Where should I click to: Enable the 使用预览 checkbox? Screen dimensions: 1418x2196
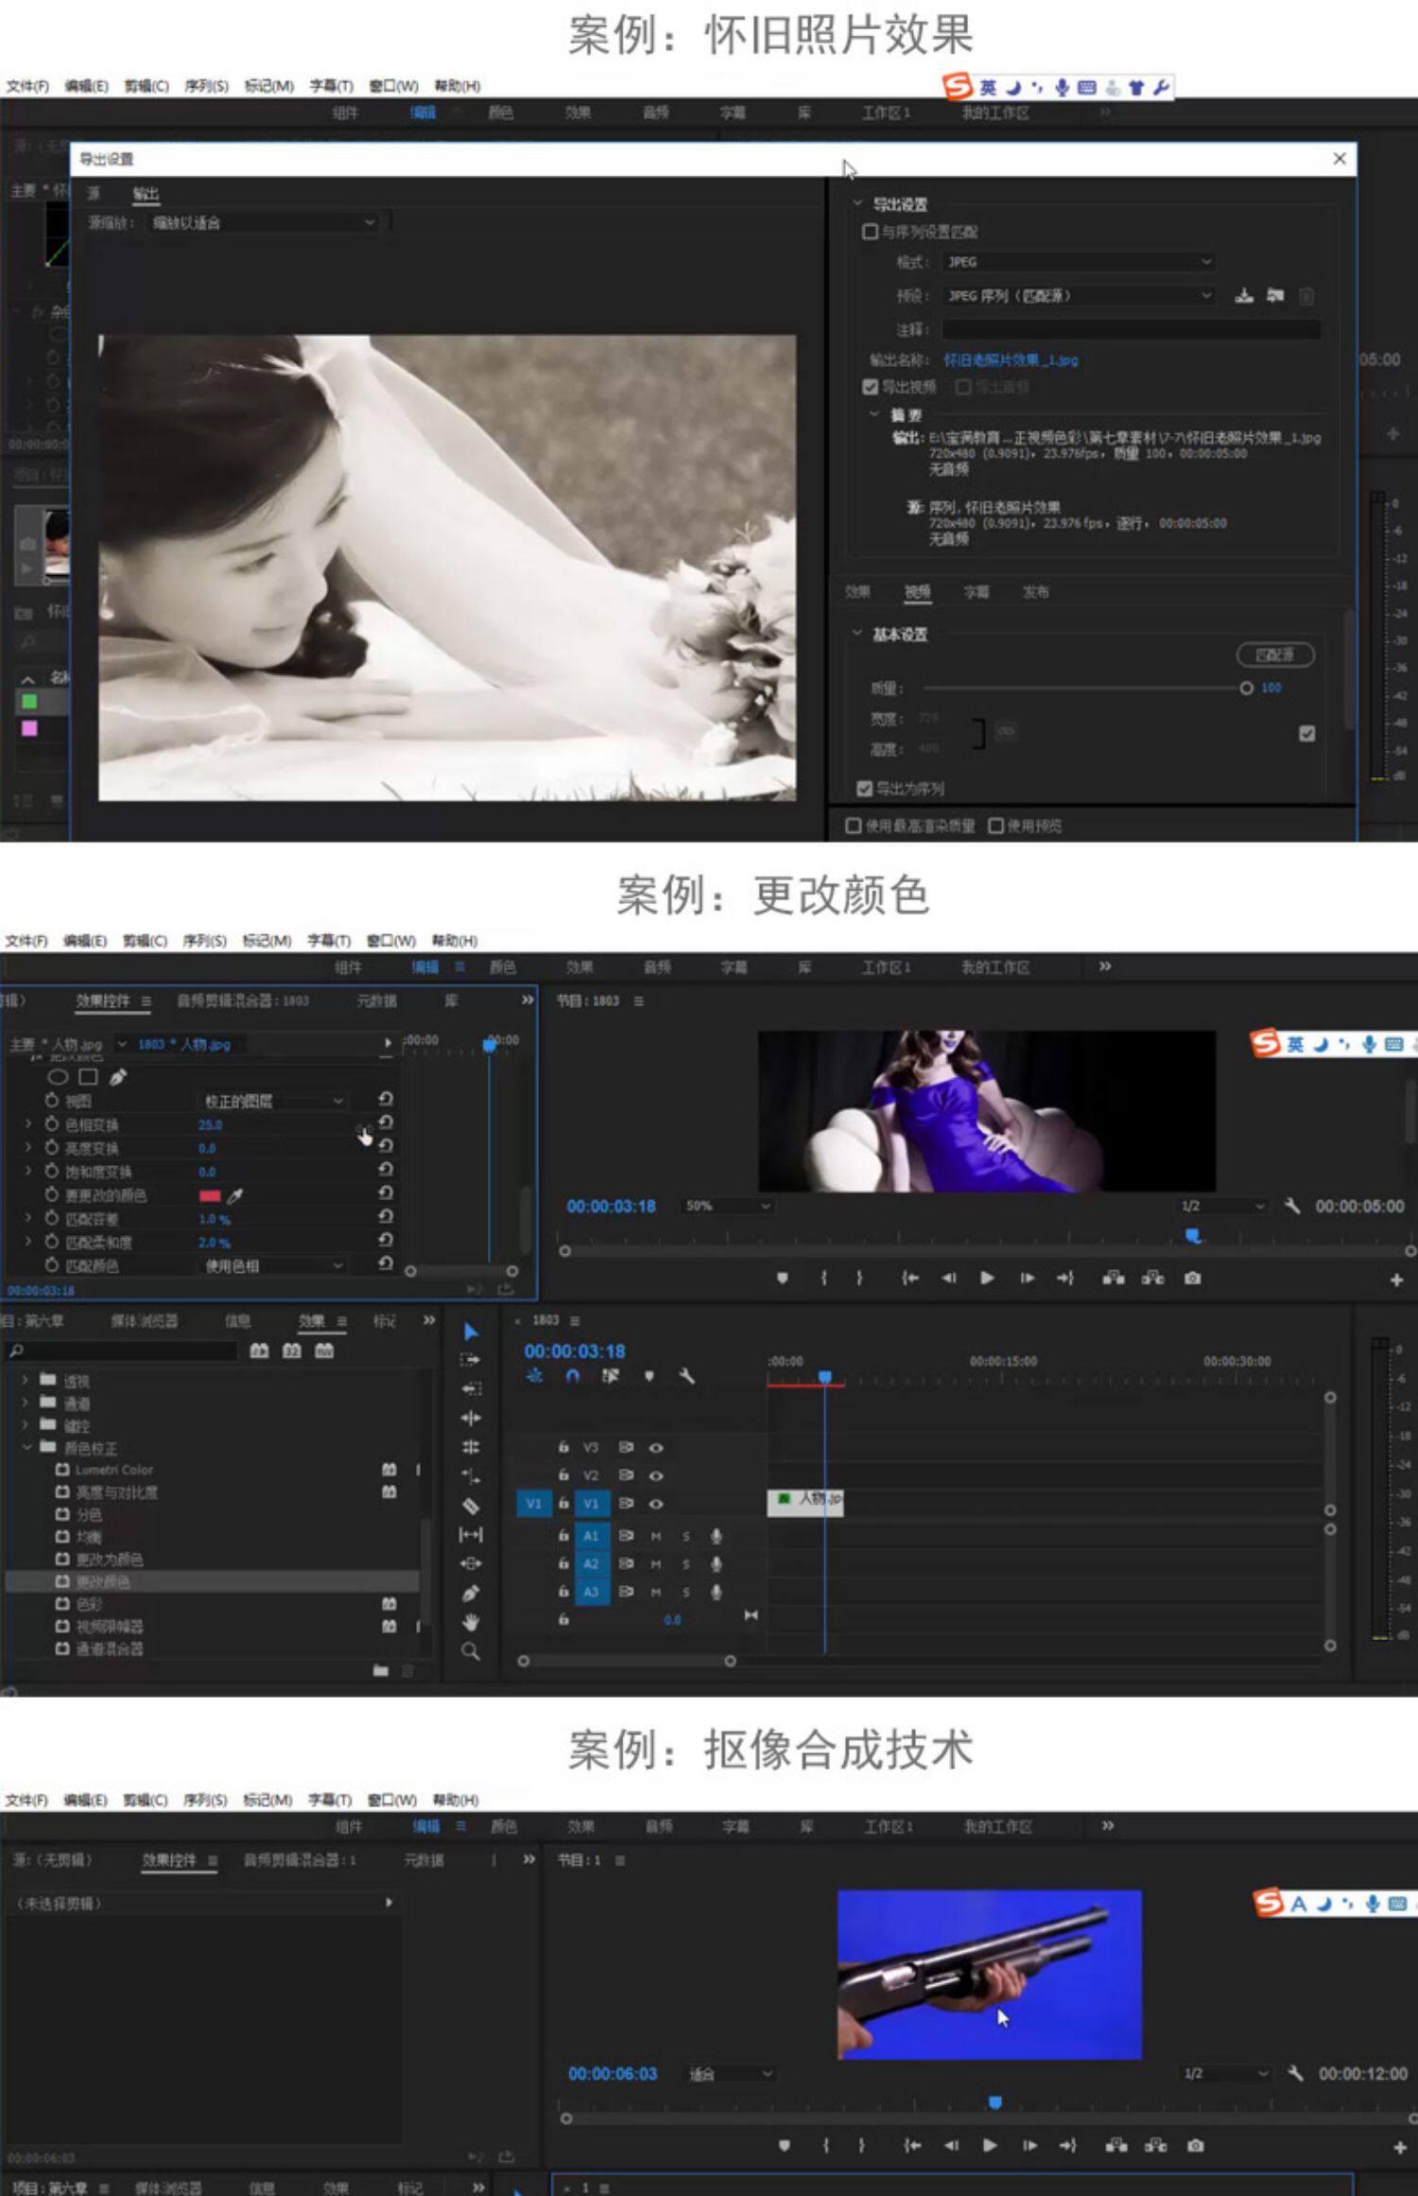point(995,826)
